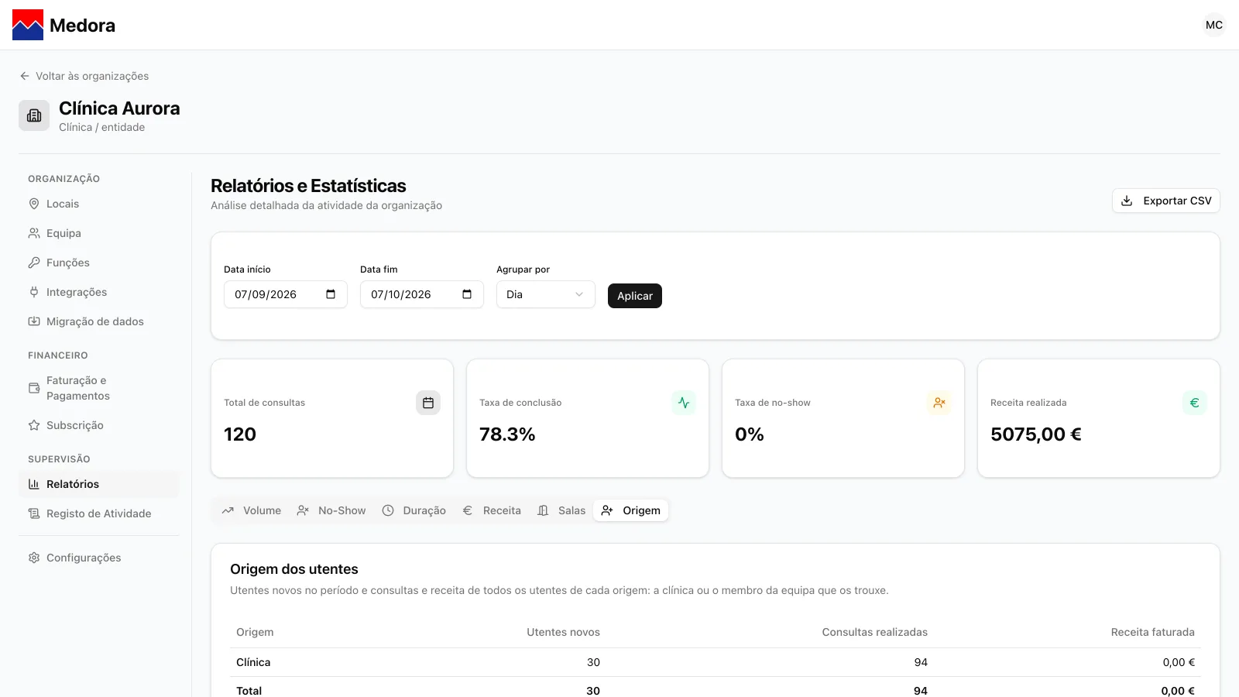The image size is (1239, 697).
Task: Click the wallet icon beside Faturação e Pagamentos
Action: (x=34, y=388)
